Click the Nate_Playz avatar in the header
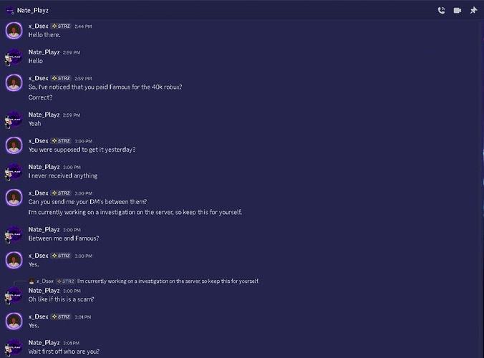The image size is (484, 358). [9, 10]
